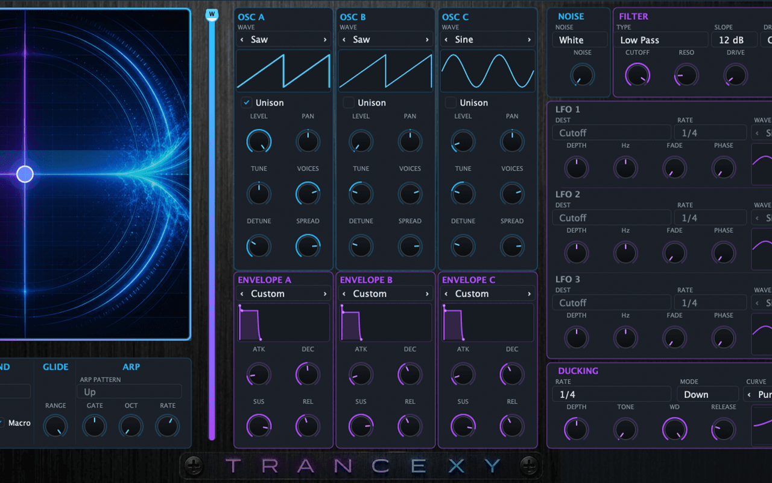The image size is (772, 483).
Task: Open LFO 1 Rate dropdown showing 1/4
Action: (710, 133)
